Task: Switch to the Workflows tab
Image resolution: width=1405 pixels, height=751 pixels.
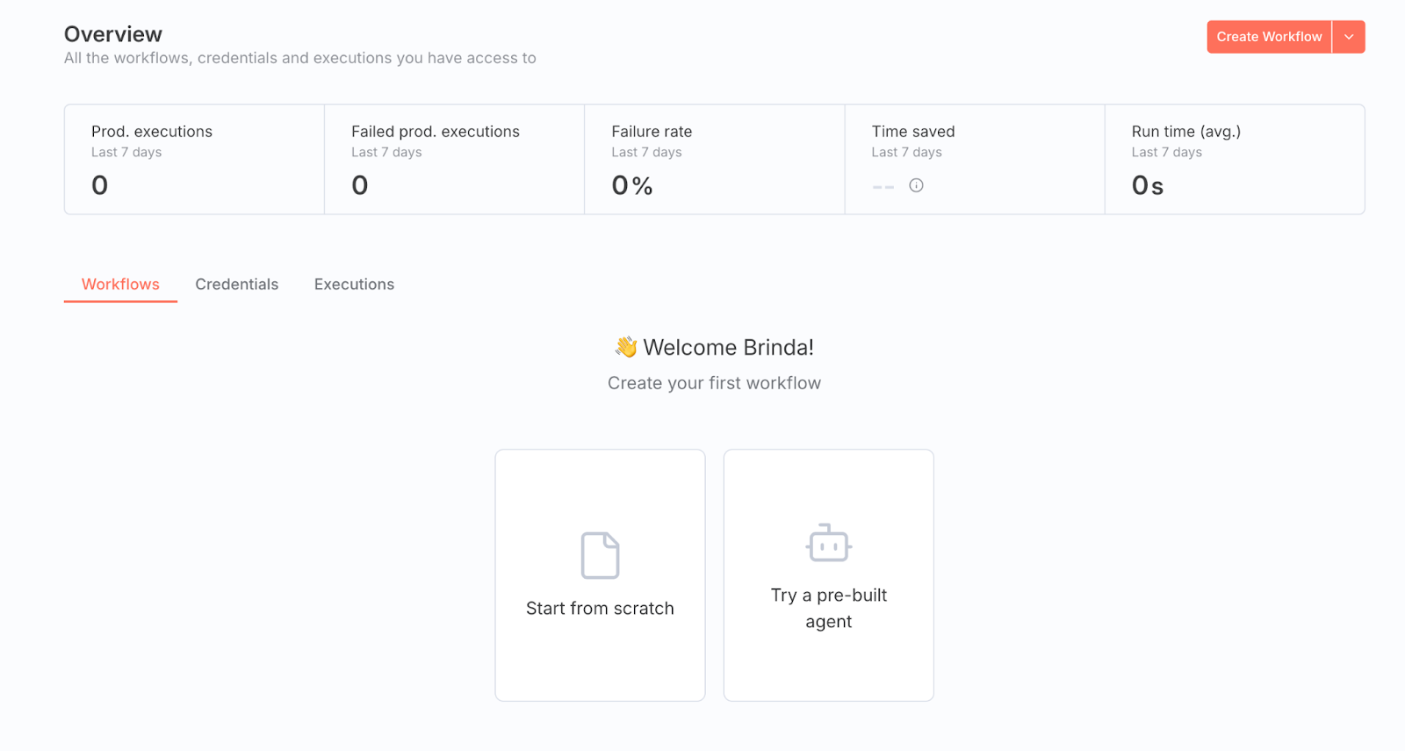Action: (x=120, y=285)
